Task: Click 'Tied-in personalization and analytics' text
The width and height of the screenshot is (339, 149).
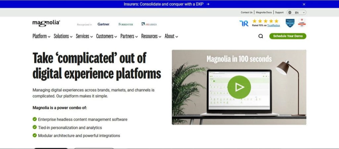Action: (70, 127)
